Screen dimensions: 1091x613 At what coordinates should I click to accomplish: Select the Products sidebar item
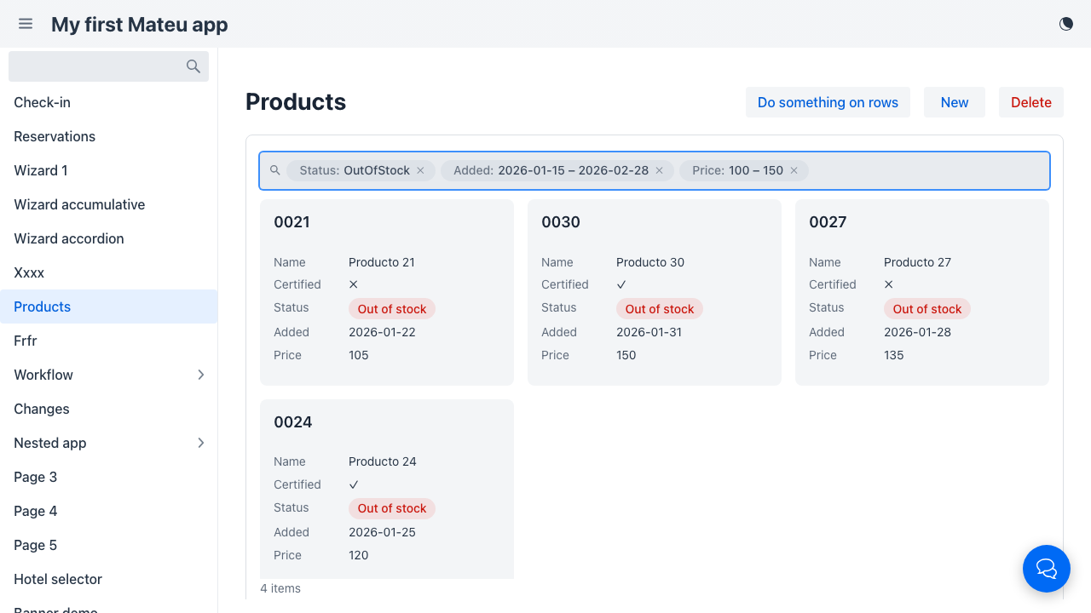(x=108, y=306)
